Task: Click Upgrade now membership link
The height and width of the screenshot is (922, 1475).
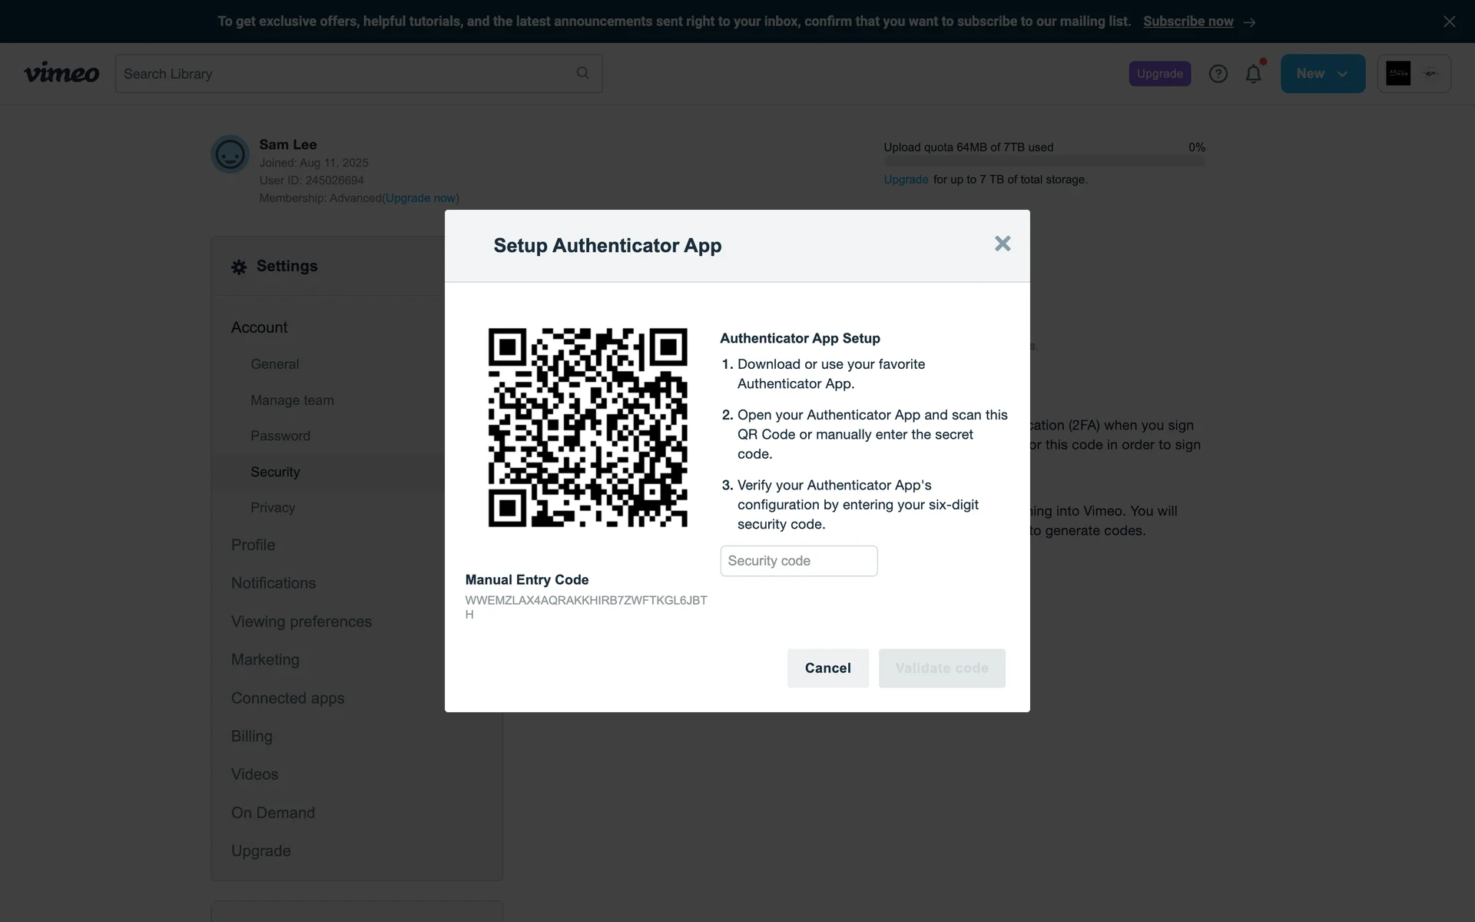Action: point(420,198)
